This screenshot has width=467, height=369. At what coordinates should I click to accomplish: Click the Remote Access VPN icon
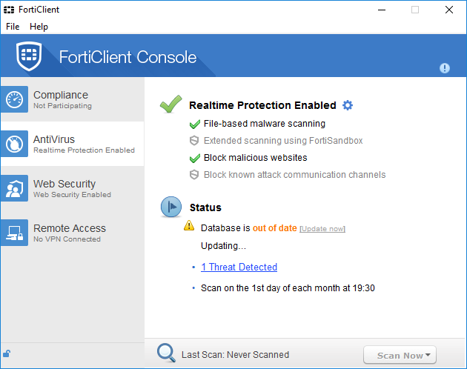(14, 233)
